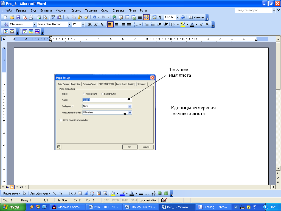The width and height of the screenshot is (281, 211).
Task: Click the Undo arrow icon
Action: (x=94, y=17)
